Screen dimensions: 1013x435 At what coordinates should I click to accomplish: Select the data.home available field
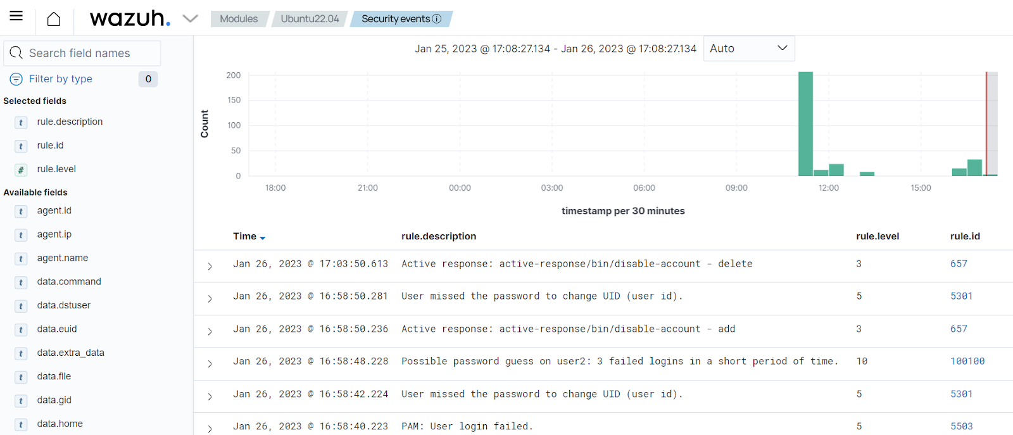tap(60, 424)
